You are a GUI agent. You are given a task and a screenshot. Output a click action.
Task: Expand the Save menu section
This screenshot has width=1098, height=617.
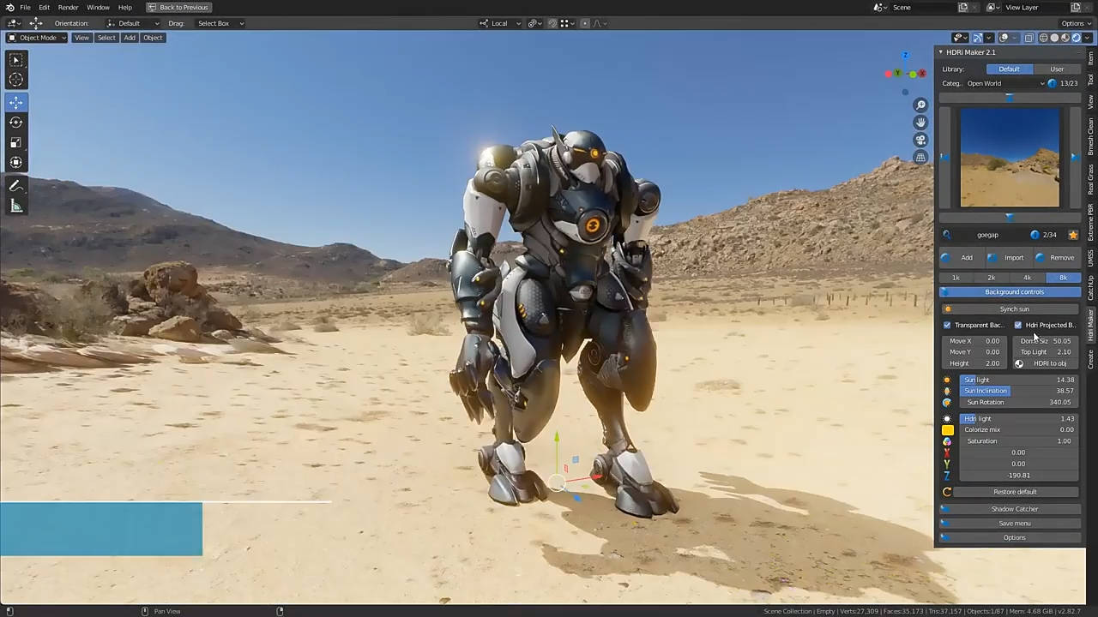[x=1011, y=524]
